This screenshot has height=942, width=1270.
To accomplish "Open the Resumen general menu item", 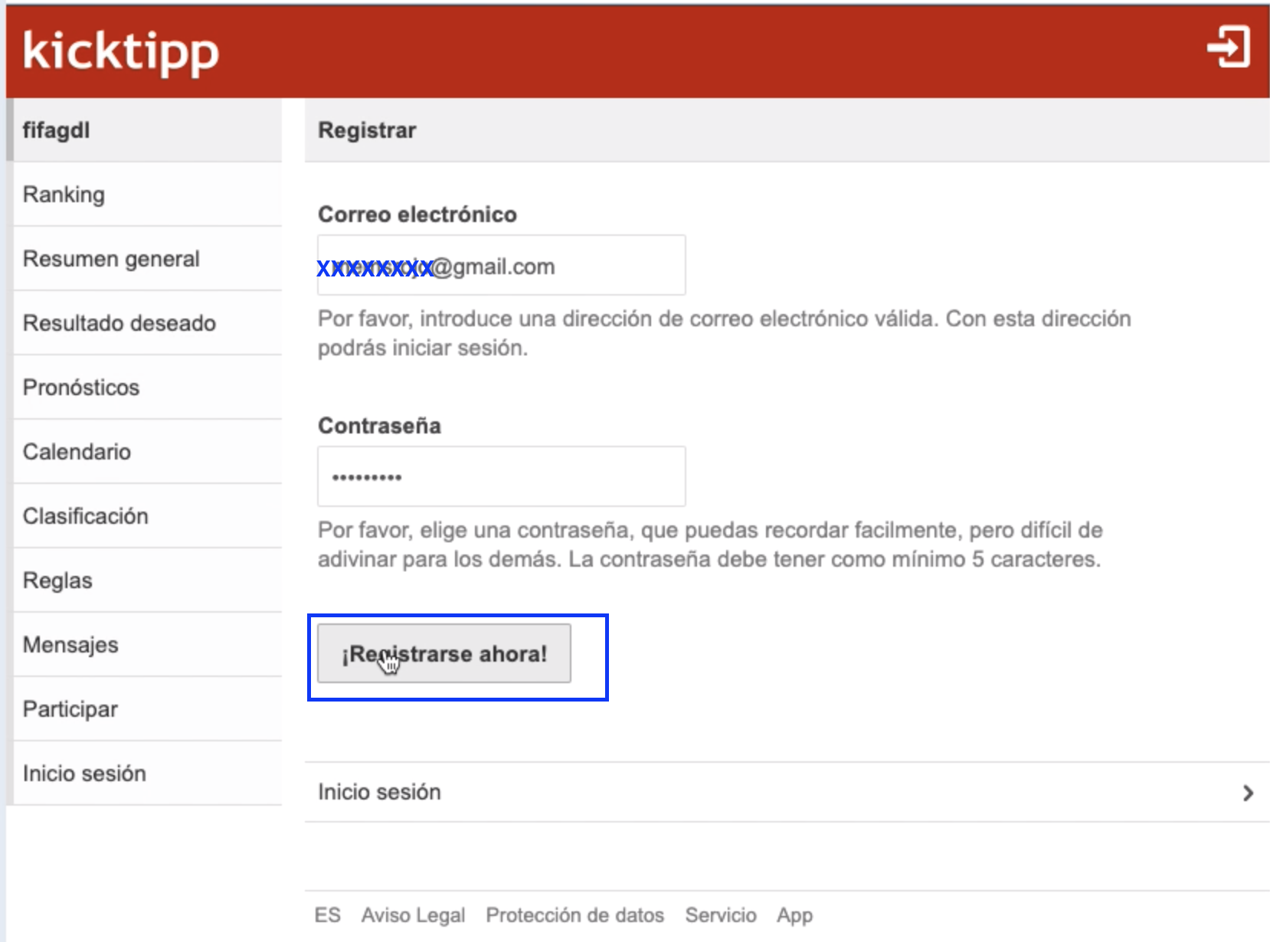I will coord(111,259).
